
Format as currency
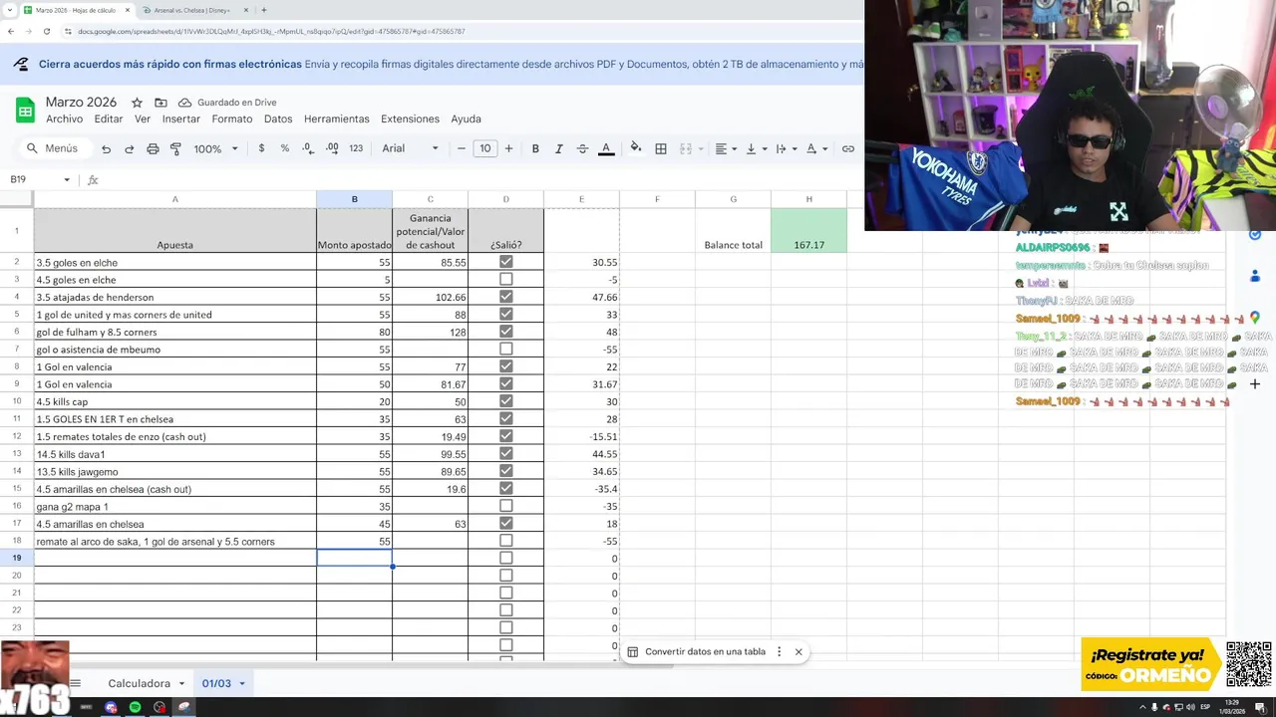coord(261,148)
